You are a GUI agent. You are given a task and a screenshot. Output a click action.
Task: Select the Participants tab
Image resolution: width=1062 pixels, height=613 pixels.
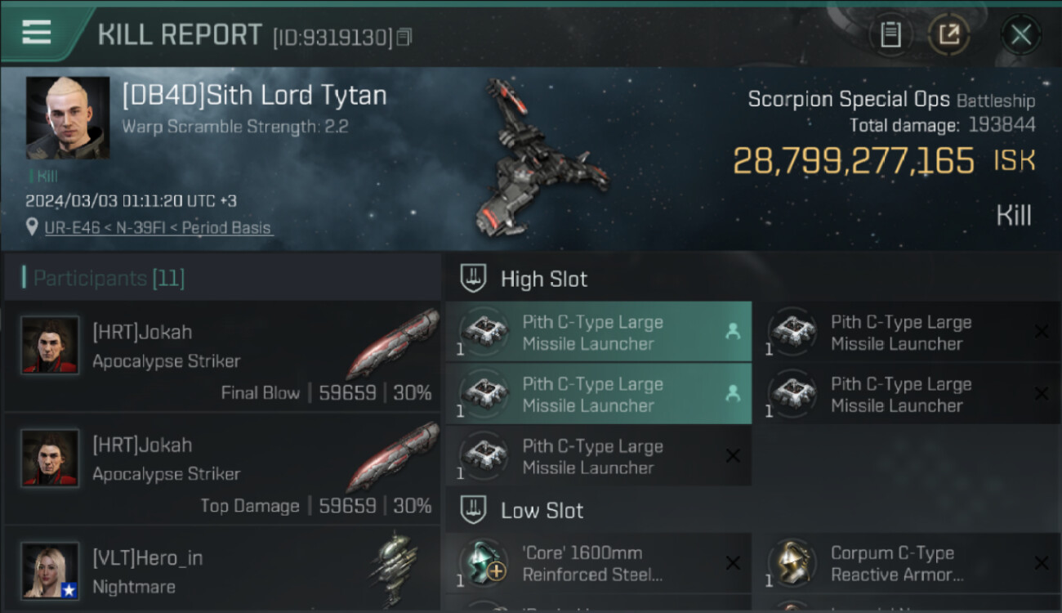[x=109, y=278]
